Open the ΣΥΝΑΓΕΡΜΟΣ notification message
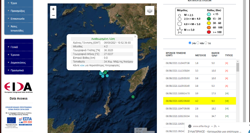The image size is (250, 133). coord(215,131)
